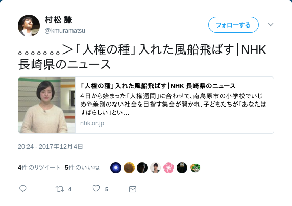Image resolution: width=292 pixels, height=206 pixels.
Task: Follow 村松 謙 with フォローする button
Action: 233,25
